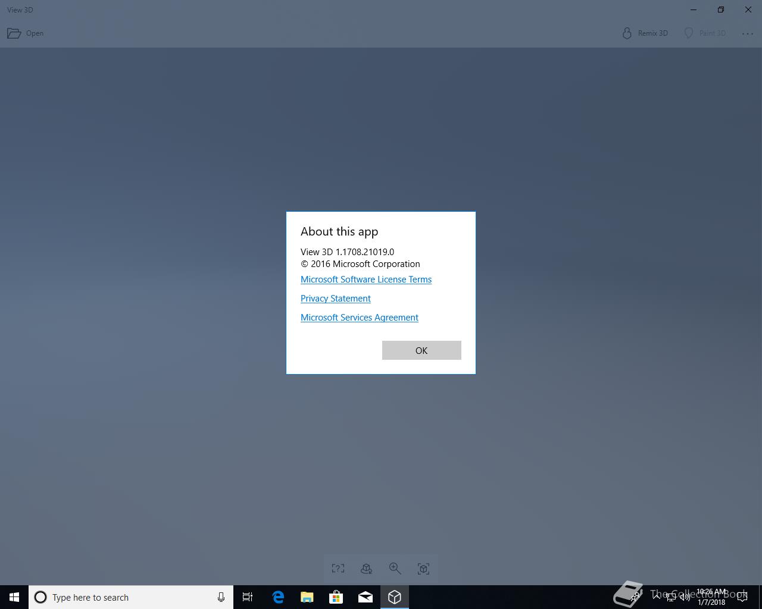Click the reset view cube icon

point(424,569)
